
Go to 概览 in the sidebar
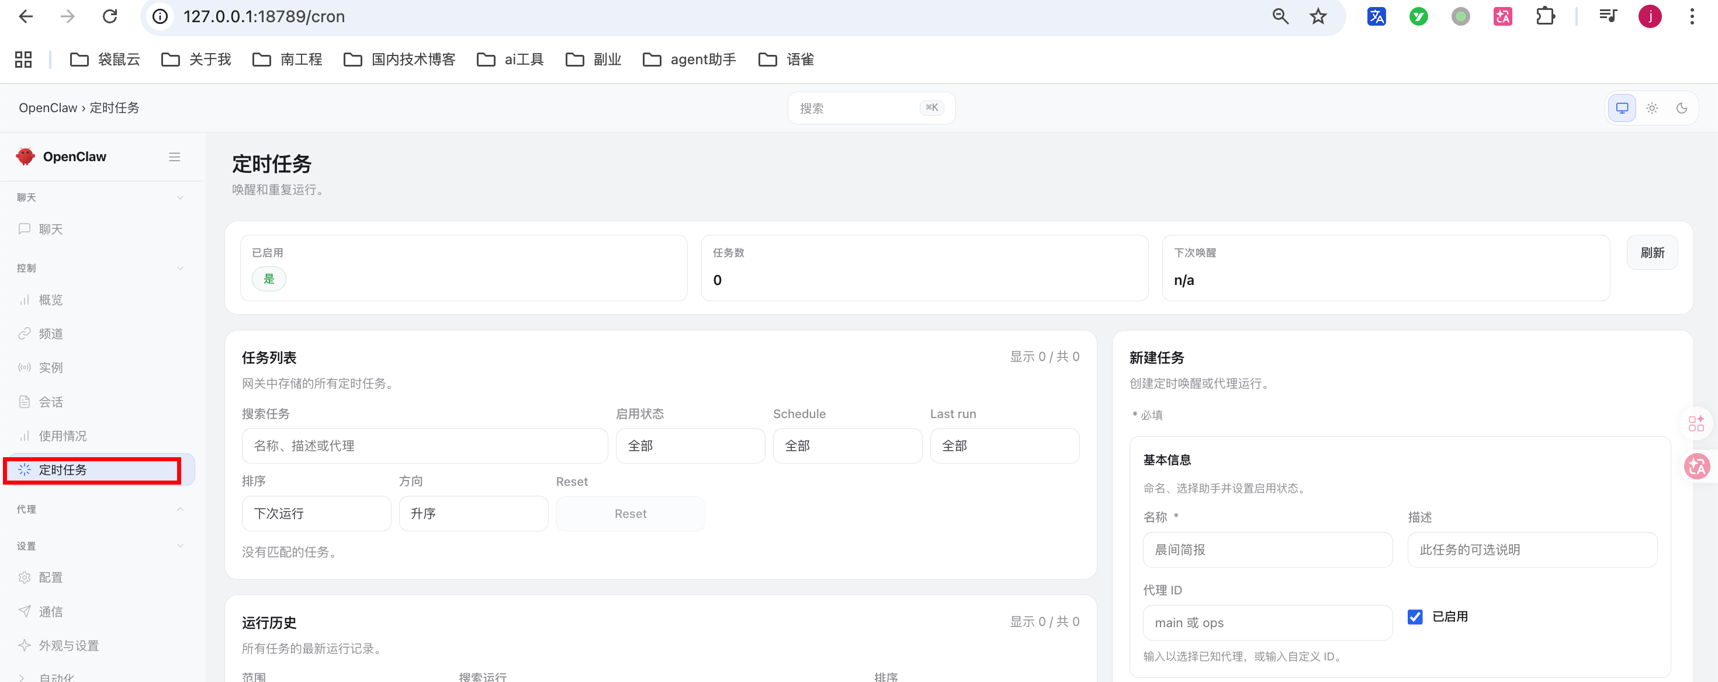pyautogui.click(x=100, y=300)
